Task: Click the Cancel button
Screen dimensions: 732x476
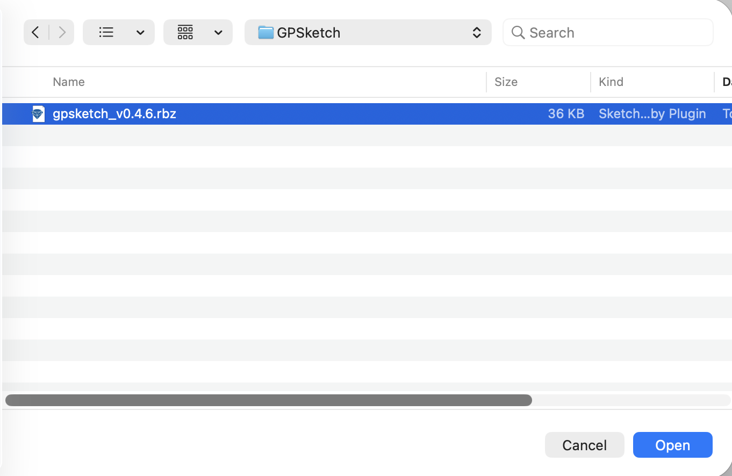Action: coord(585,445)
